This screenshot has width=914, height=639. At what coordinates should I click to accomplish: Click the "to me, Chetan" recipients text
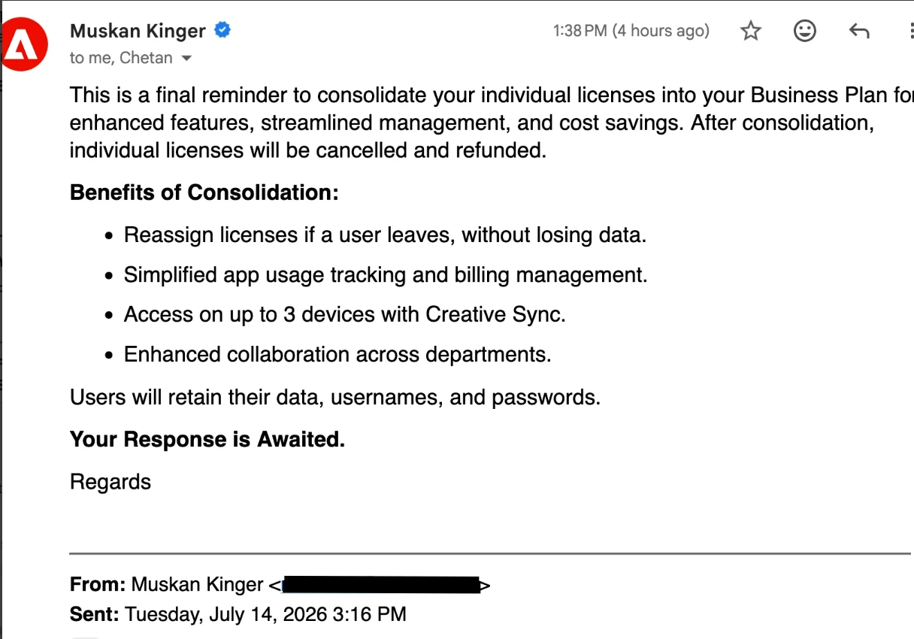(x=121, y=58)
